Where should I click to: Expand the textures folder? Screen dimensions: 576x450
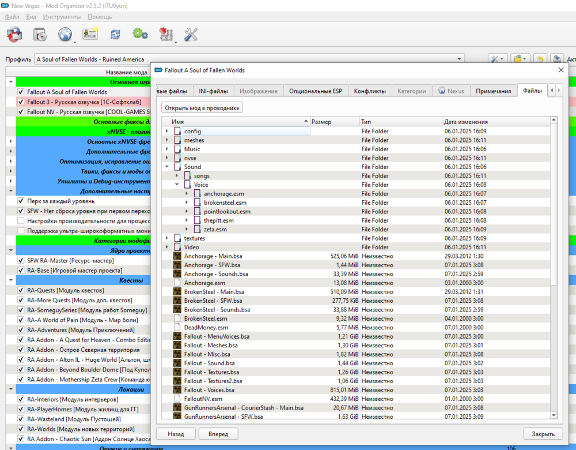(167, 238)
